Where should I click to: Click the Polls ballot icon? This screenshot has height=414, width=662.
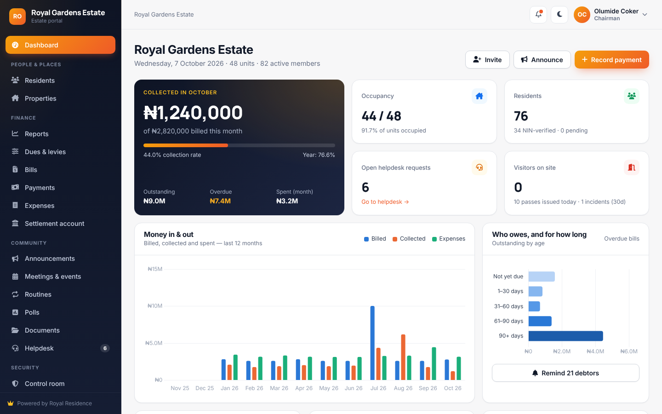pyautogui.click(x=15, y=312)
